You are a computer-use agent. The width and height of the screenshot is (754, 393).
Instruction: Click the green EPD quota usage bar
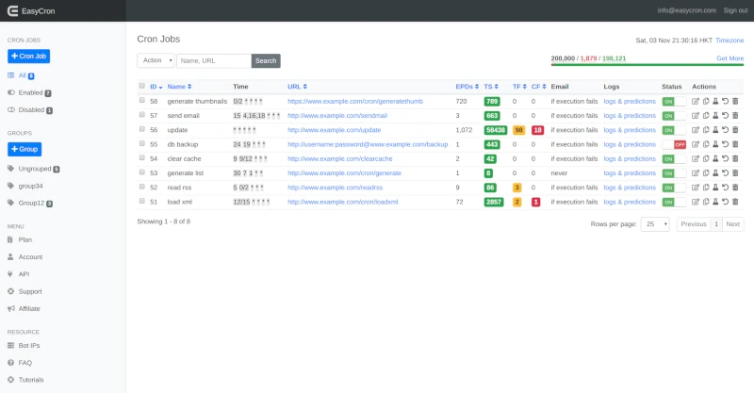point(647,64)
